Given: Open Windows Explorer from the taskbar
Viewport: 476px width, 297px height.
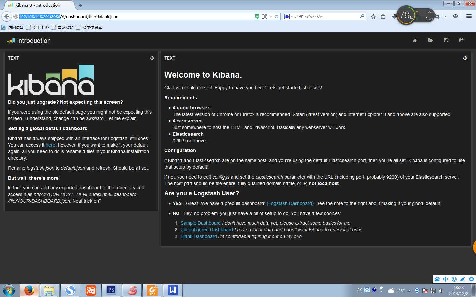Looking at the screenshot, I should [49, 290].
